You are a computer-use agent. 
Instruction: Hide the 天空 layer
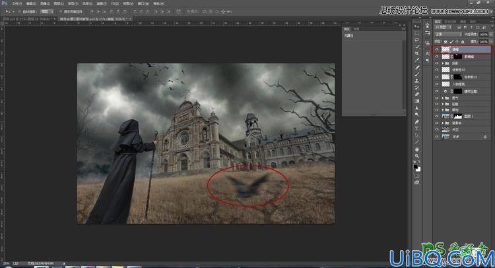click(x=437, y=130)
